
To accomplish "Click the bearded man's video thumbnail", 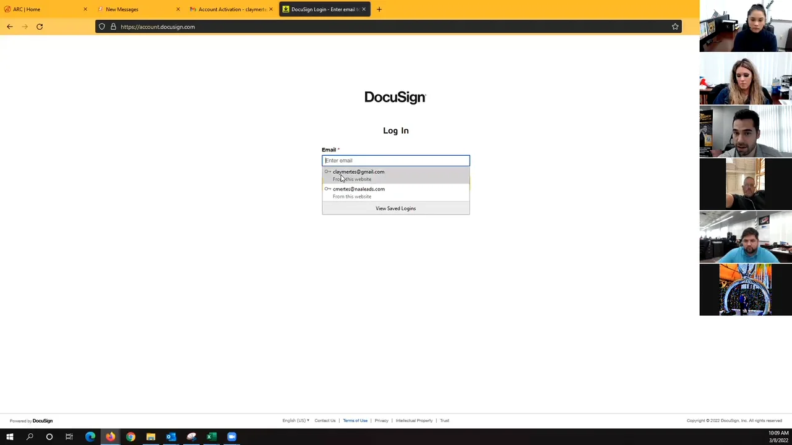I will [x=746, y=131].
